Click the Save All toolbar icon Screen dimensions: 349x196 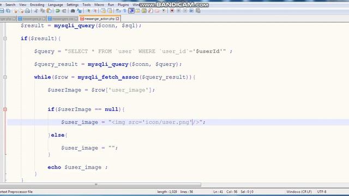8,11
